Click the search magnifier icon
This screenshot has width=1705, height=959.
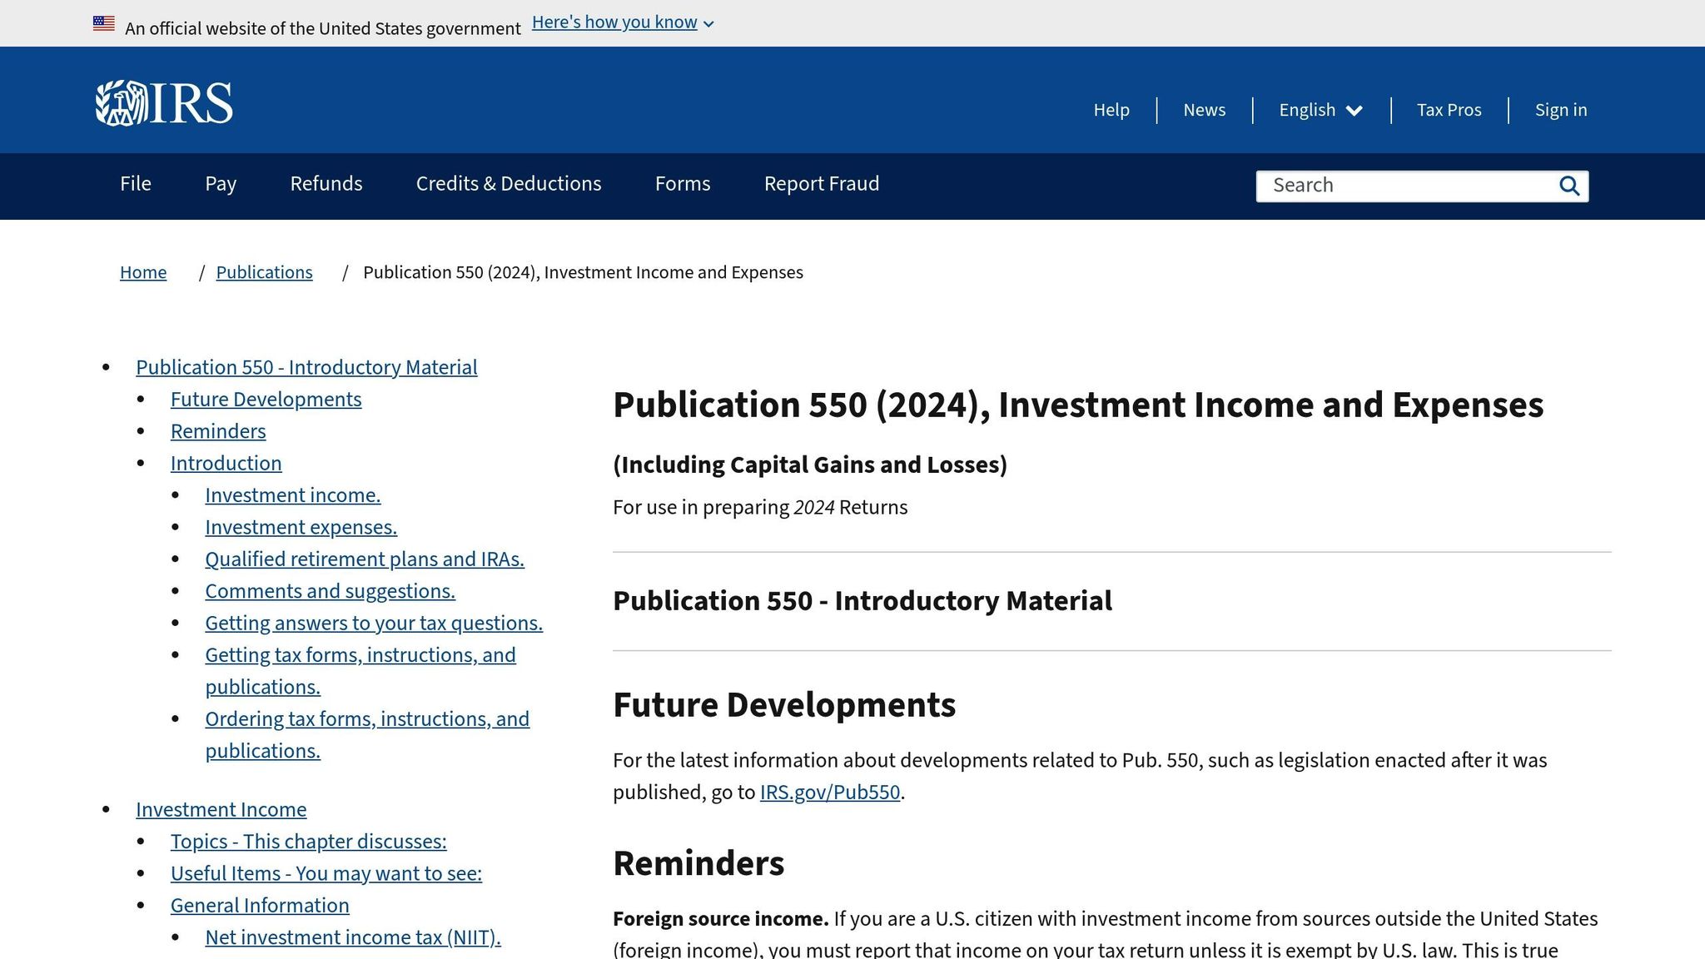[1568, 186]
